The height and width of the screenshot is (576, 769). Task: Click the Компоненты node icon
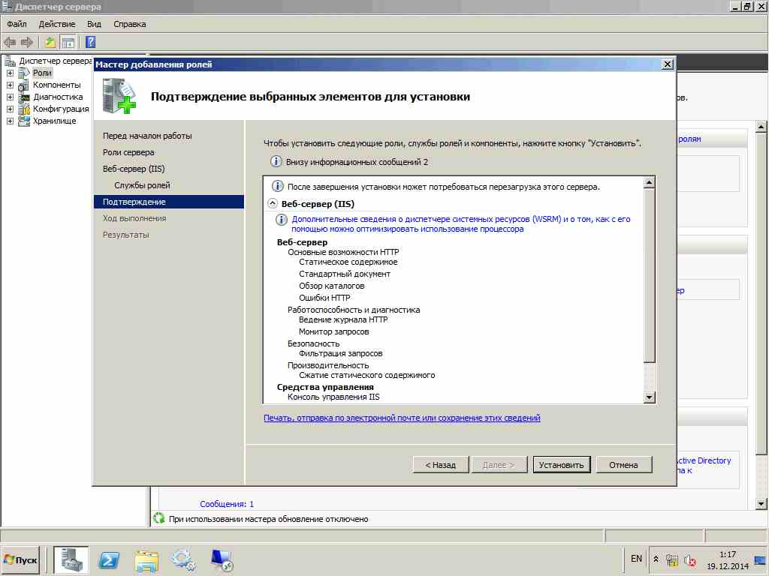pos(23,85)
